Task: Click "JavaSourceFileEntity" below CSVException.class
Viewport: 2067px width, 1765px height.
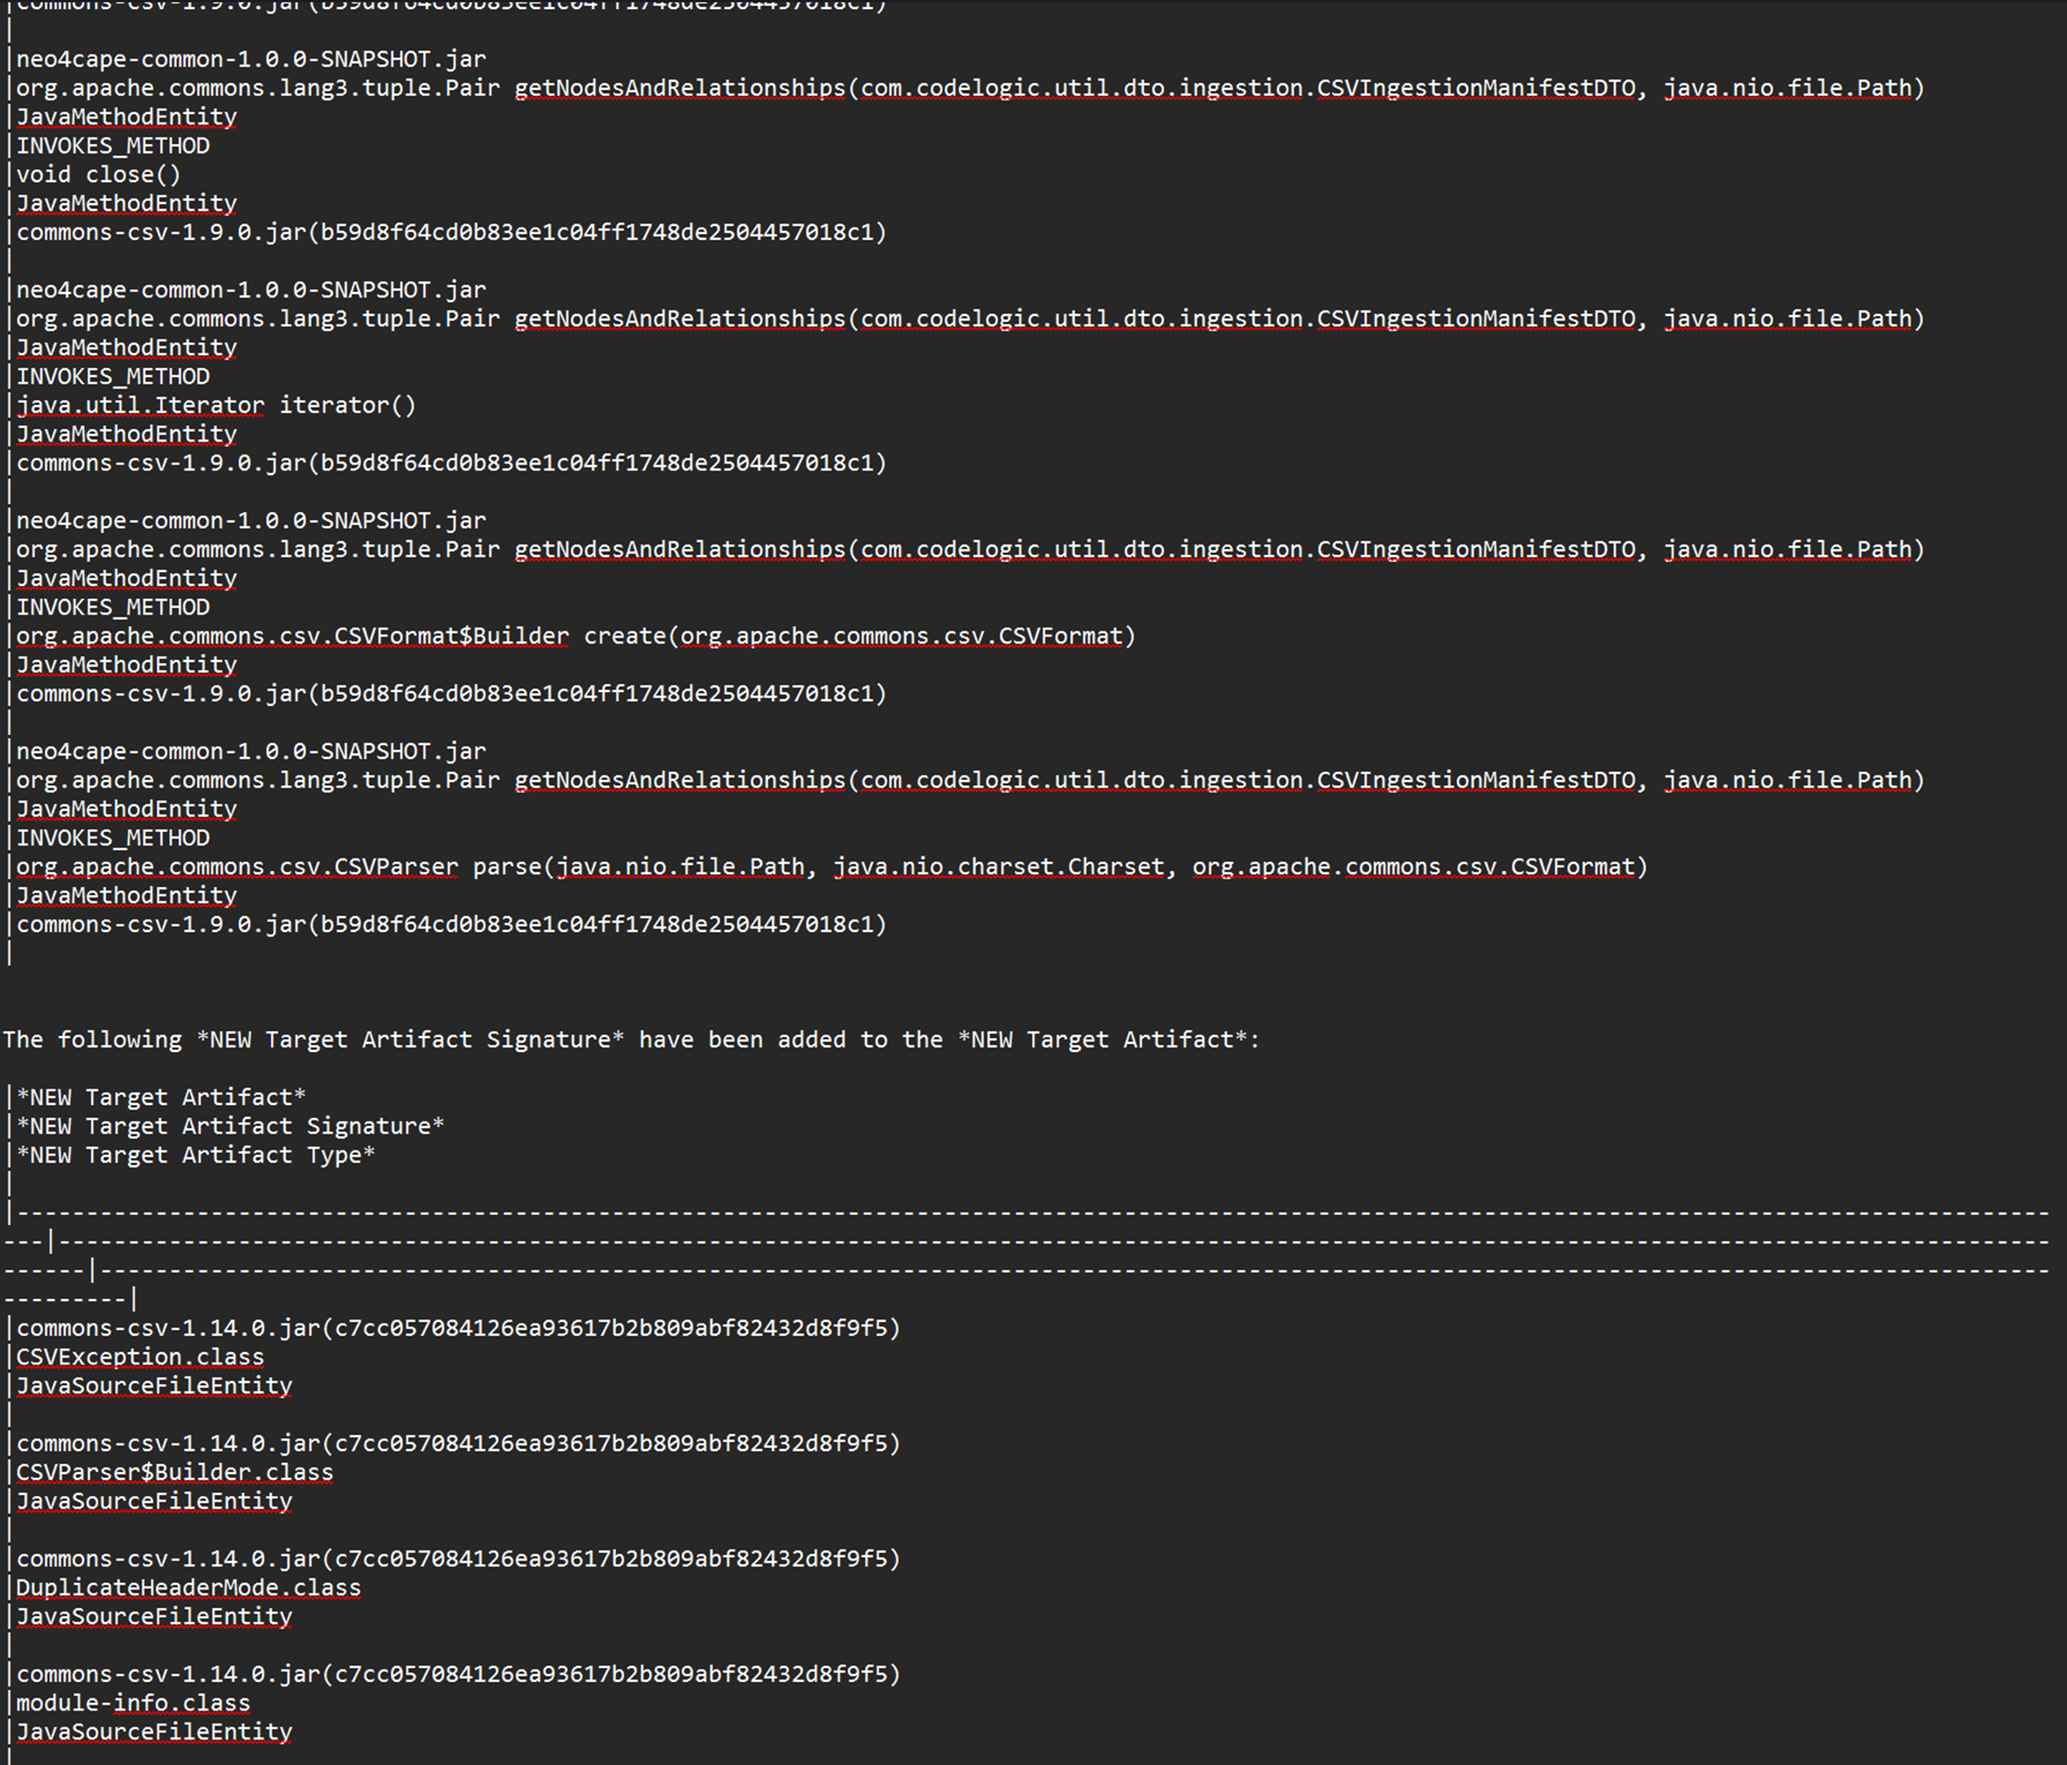Action: pos(153,1386)
